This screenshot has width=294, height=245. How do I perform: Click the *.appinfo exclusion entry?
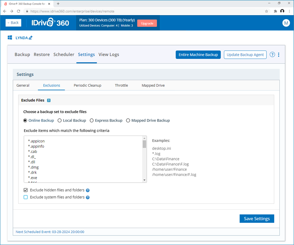pyautogui.click(x=36, y=147)
